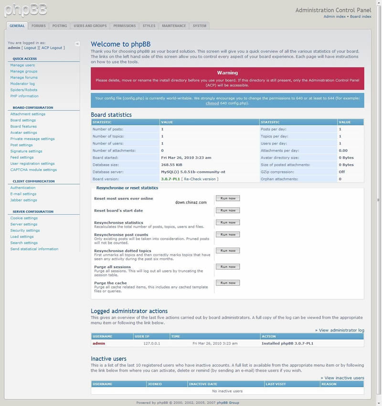Open phpBB Group footer link
Viewport: 382px width, 406px height.
pyautogui.click(x=228, y=403)
